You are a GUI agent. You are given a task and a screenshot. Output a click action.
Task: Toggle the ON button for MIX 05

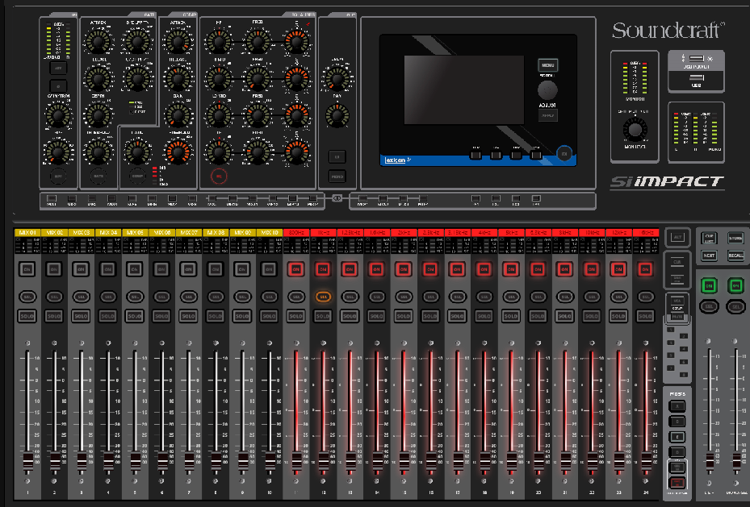[134, 269]
